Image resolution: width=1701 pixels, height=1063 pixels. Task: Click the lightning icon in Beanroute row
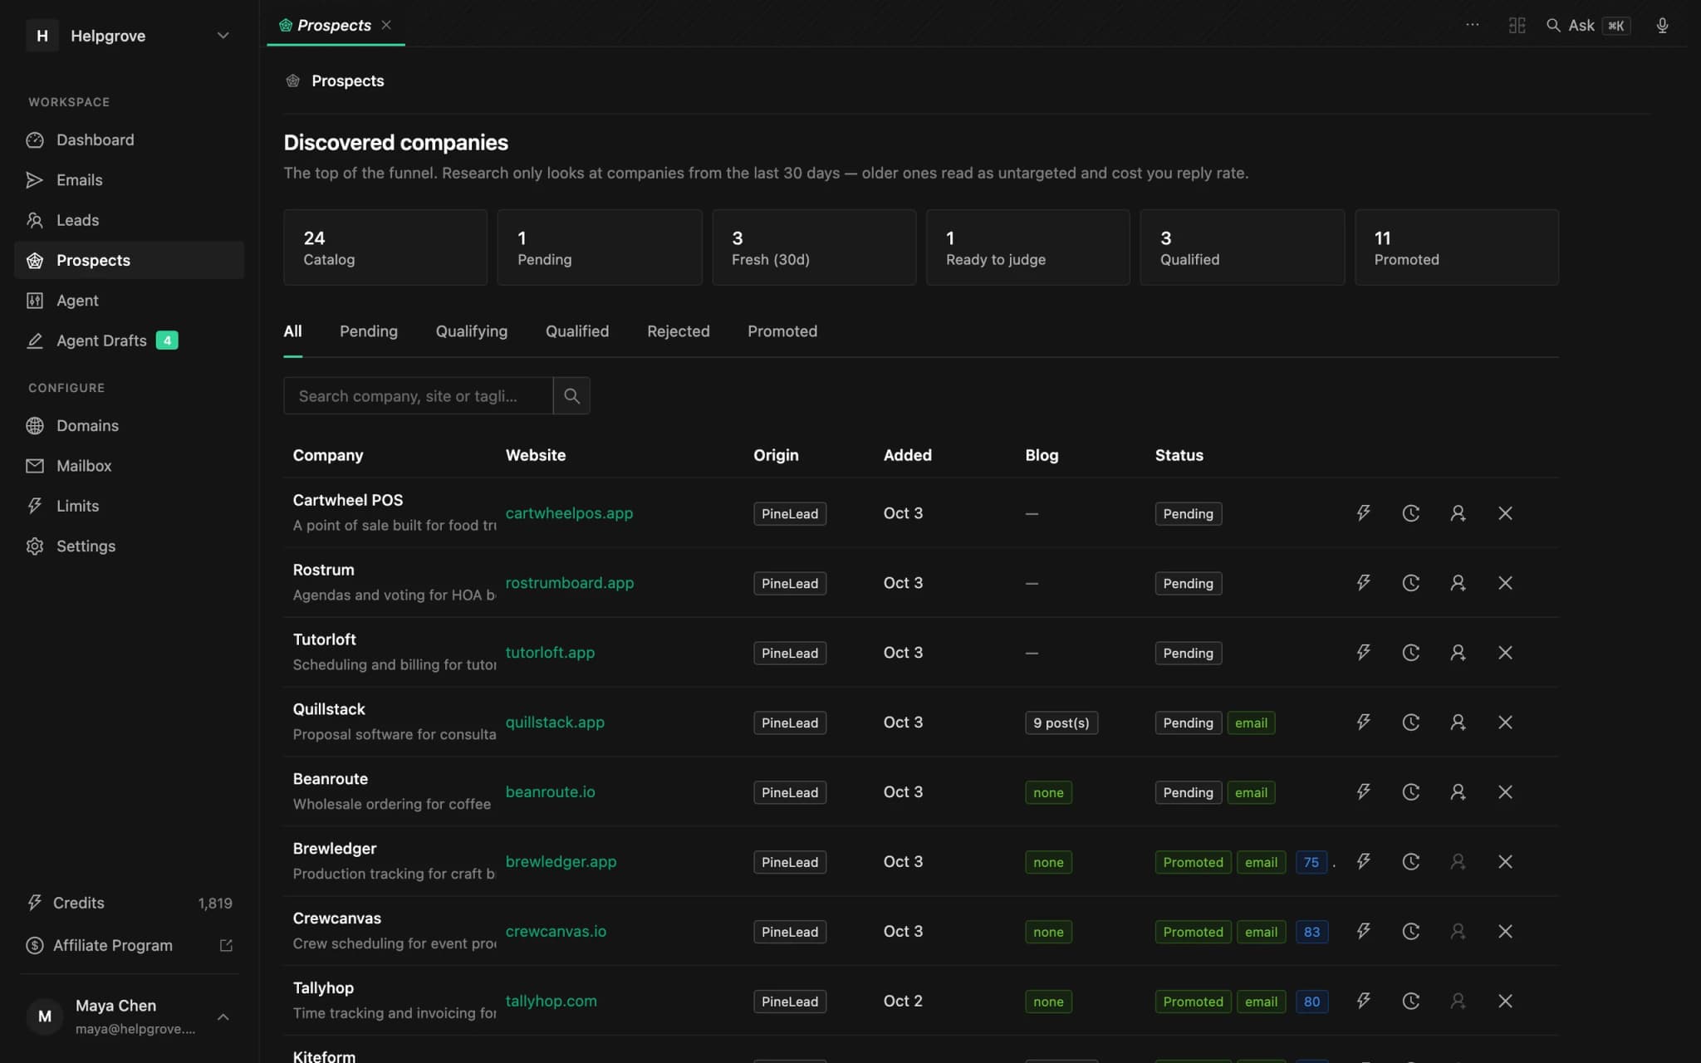tap(1363, 792)
